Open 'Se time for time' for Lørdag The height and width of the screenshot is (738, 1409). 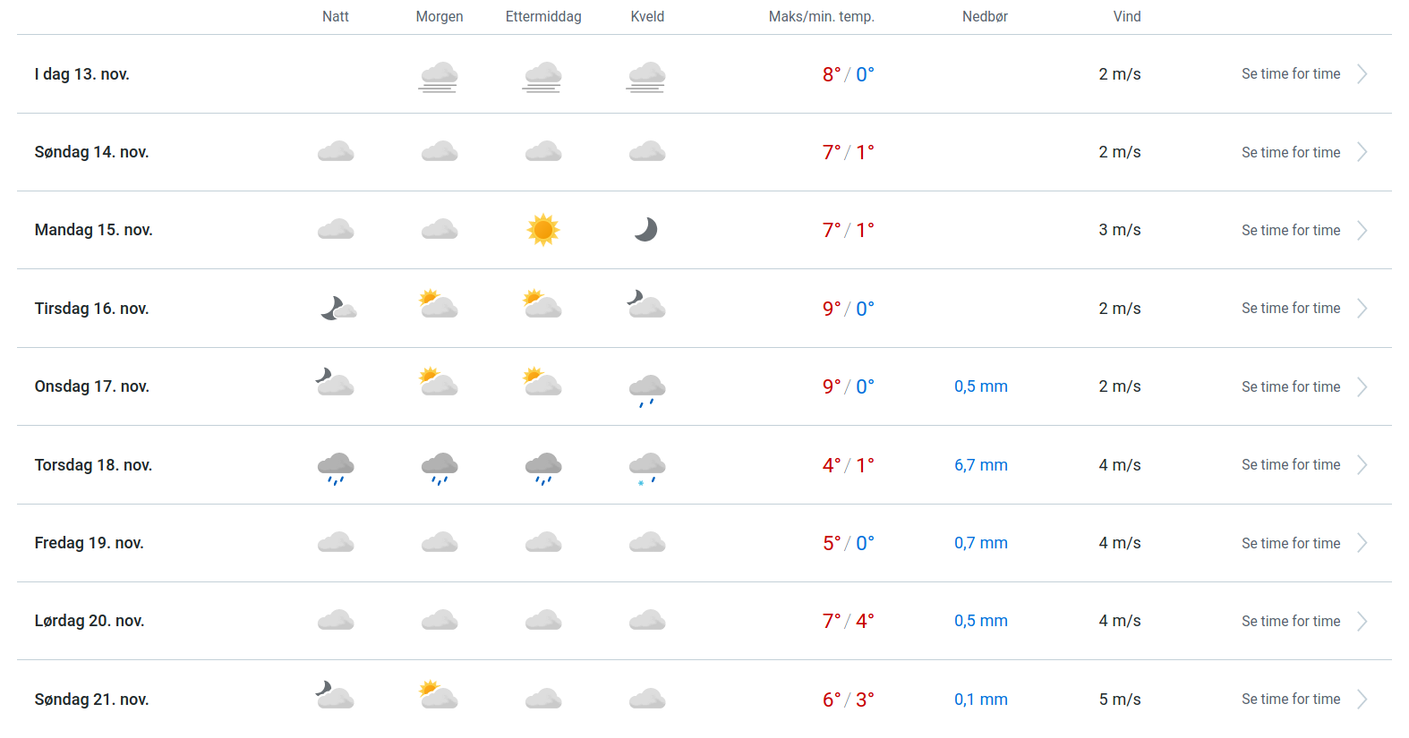(x=1290, y=621)
